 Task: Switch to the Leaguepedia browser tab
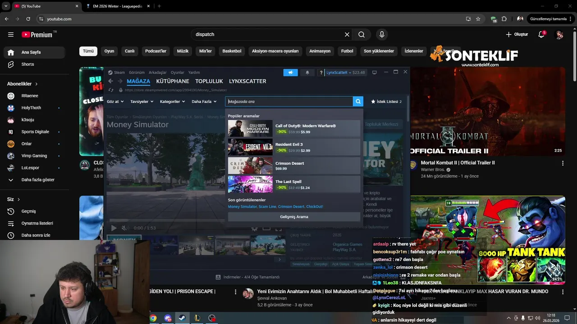[x=119, y=6]
